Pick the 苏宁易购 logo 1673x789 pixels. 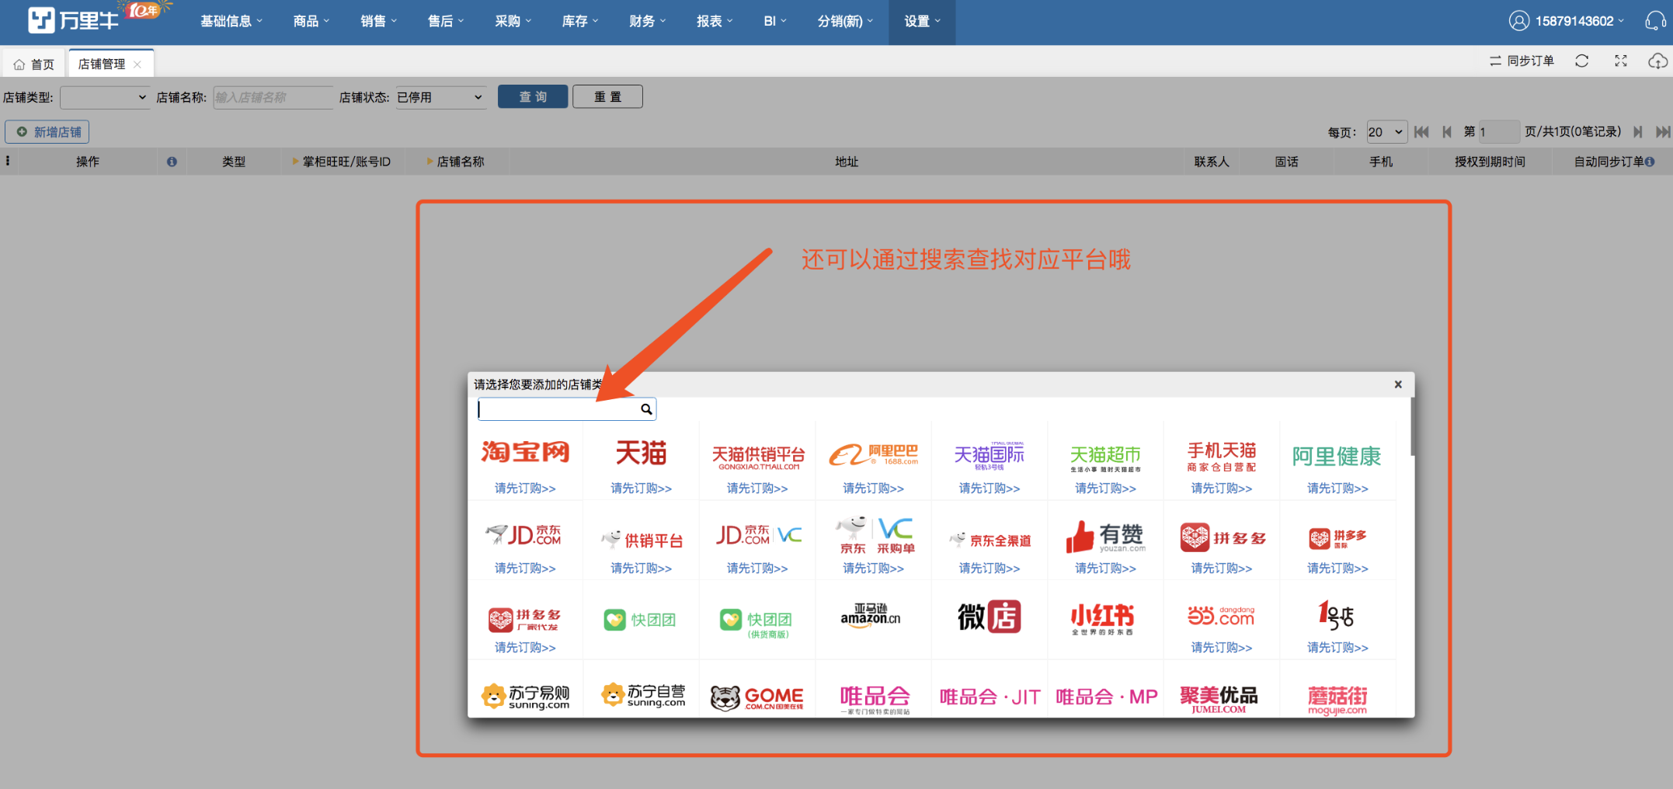coord(525,697)
